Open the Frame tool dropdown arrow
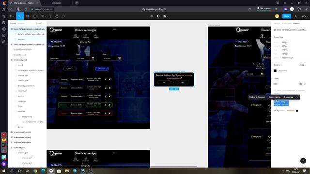 pyautogui.click(x=30, y=16)
